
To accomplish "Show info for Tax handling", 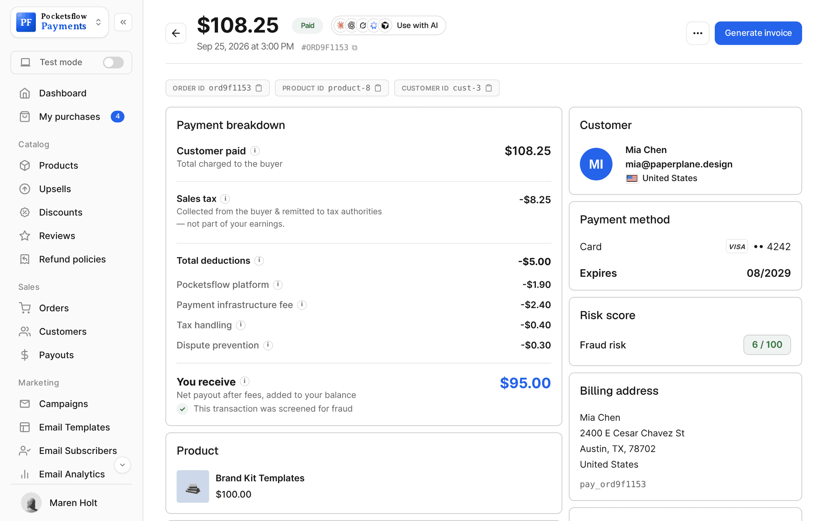I will coord(241,325).
